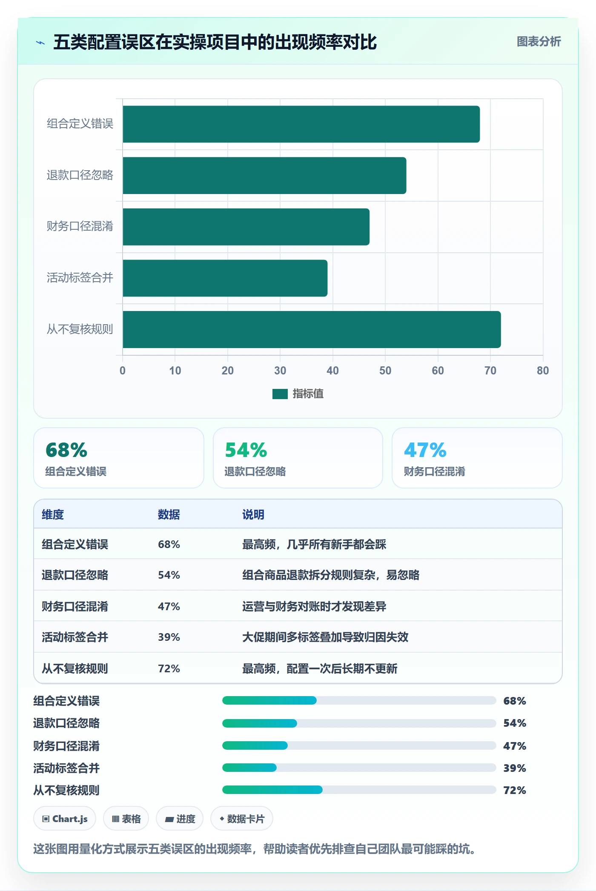Viewport: 596px width, 891px height.
Task: Click the 活动标签合并 progress bar
Action: [359, 768]
